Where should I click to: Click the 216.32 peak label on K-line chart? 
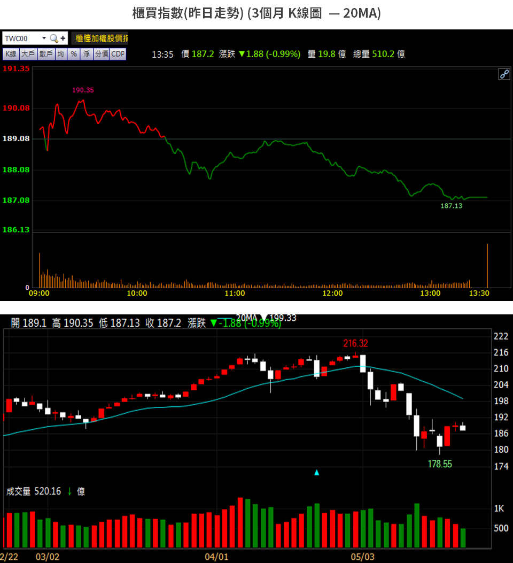tap(355, 344)
